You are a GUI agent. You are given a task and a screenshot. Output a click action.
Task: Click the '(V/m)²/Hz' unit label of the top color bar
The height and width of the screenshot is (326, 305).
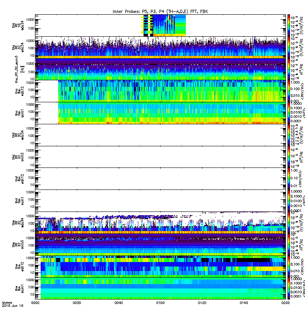[x=302, y=26]
